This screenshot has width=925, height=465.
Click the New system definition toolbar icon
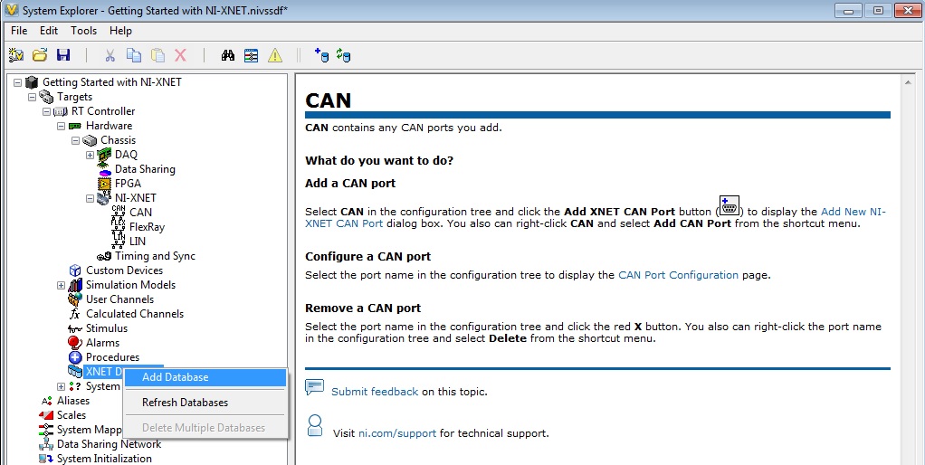click(x=16, y=55)
